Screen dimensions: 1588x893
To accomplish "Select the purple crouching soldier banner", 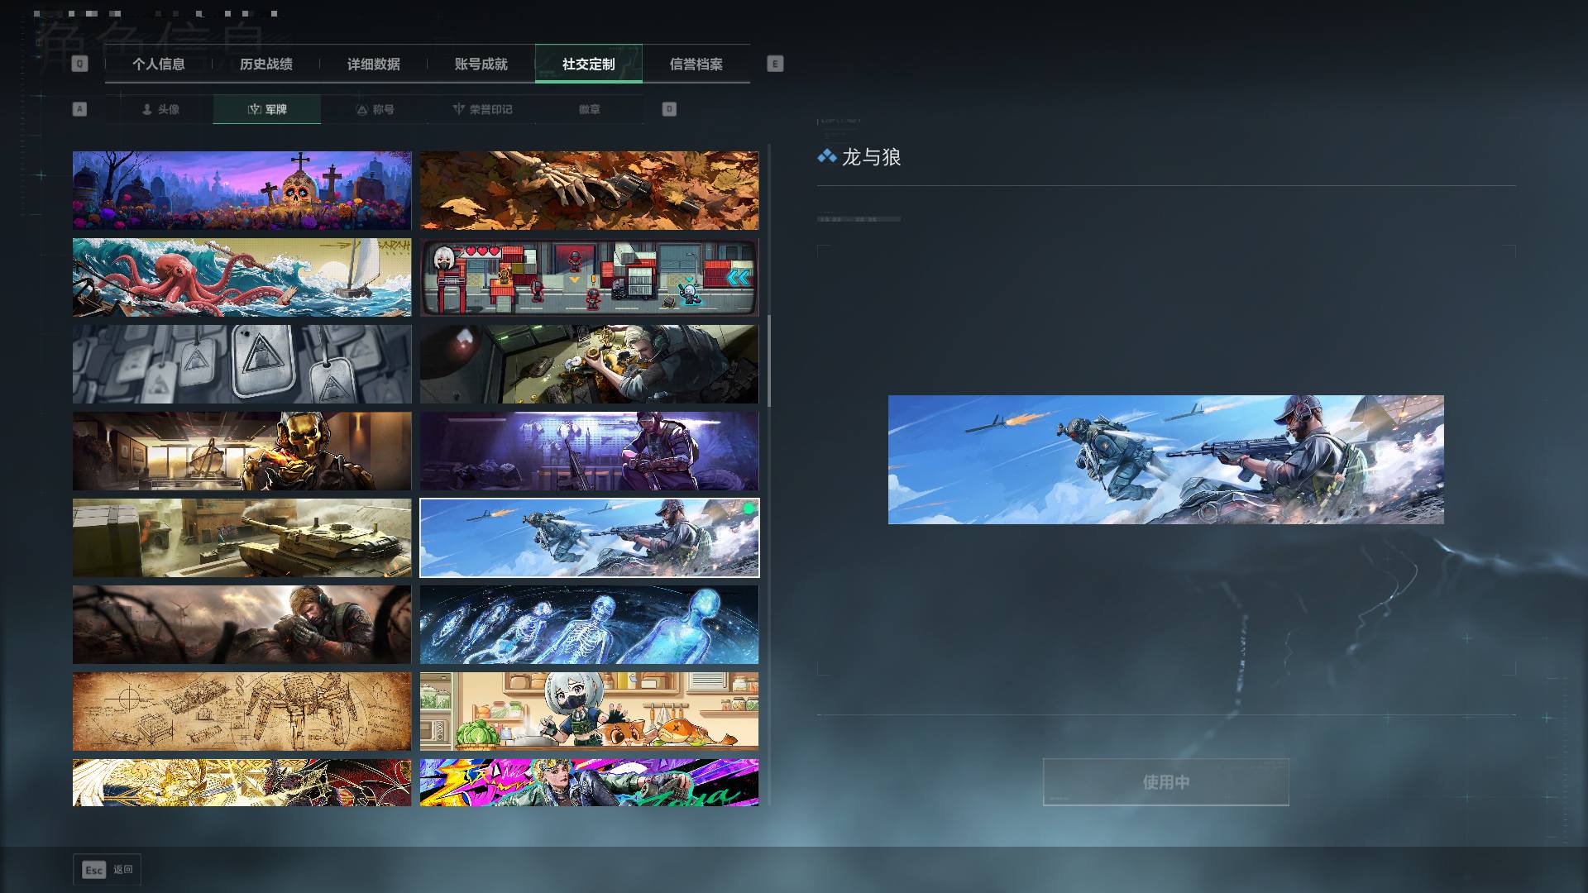I will pyautogui.click(x=589, y=451).
